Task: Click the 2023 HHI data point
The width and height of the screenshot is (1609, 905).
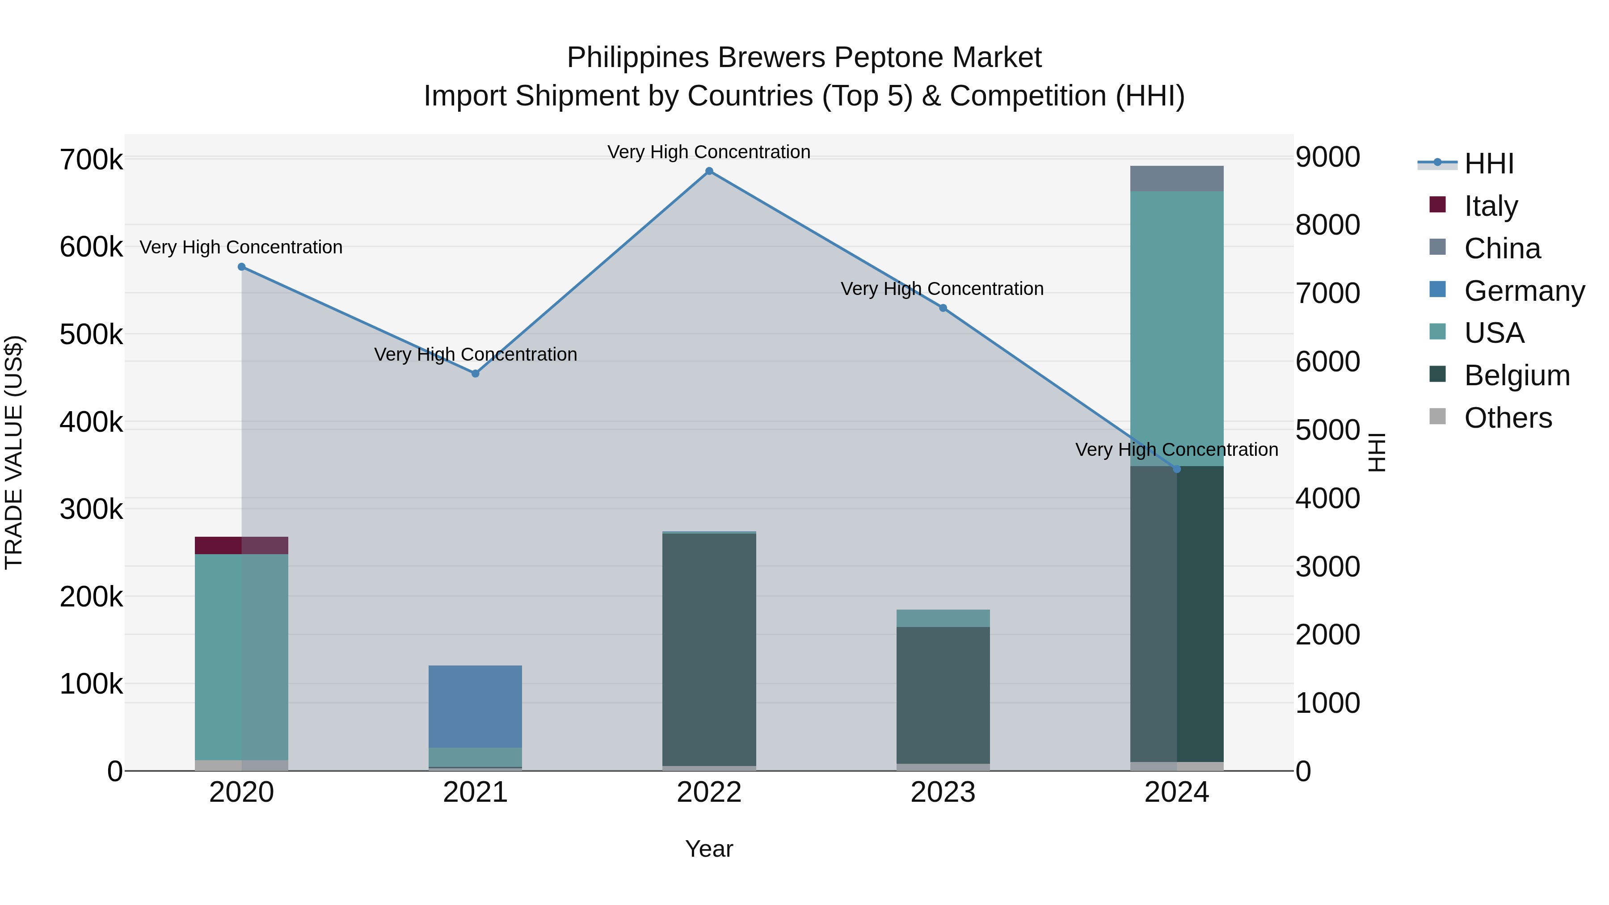Action: pyautogui.click(x=943, y=308)
